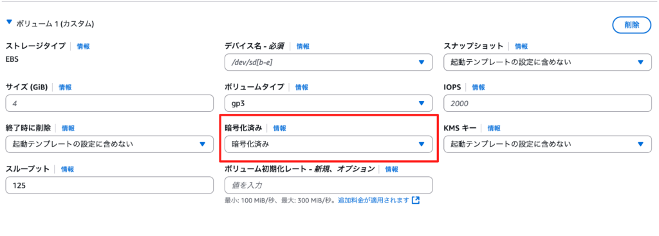The width and height of the screenshot is (659, 236).
Task: Click 情報 link next to ストレージタイプ
Action: [83, 46]
